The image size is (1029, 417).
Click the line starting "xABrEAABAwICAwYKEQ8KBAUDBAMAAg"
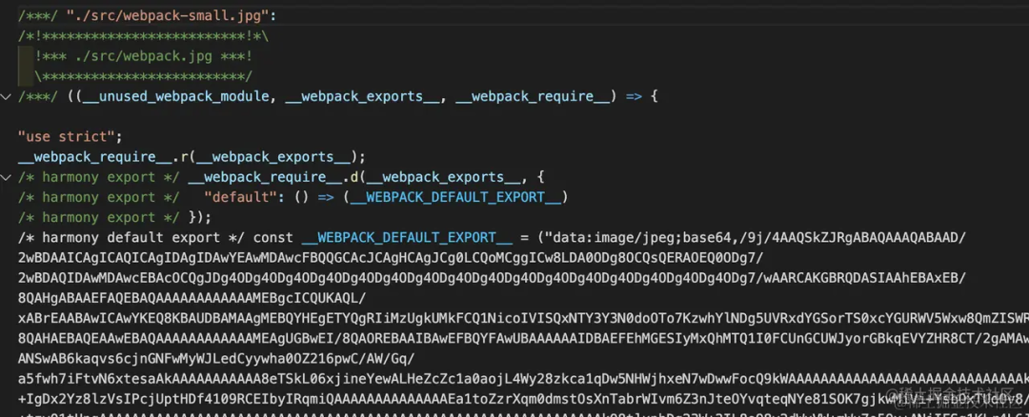pyautogui.click(x=524, y=319)
